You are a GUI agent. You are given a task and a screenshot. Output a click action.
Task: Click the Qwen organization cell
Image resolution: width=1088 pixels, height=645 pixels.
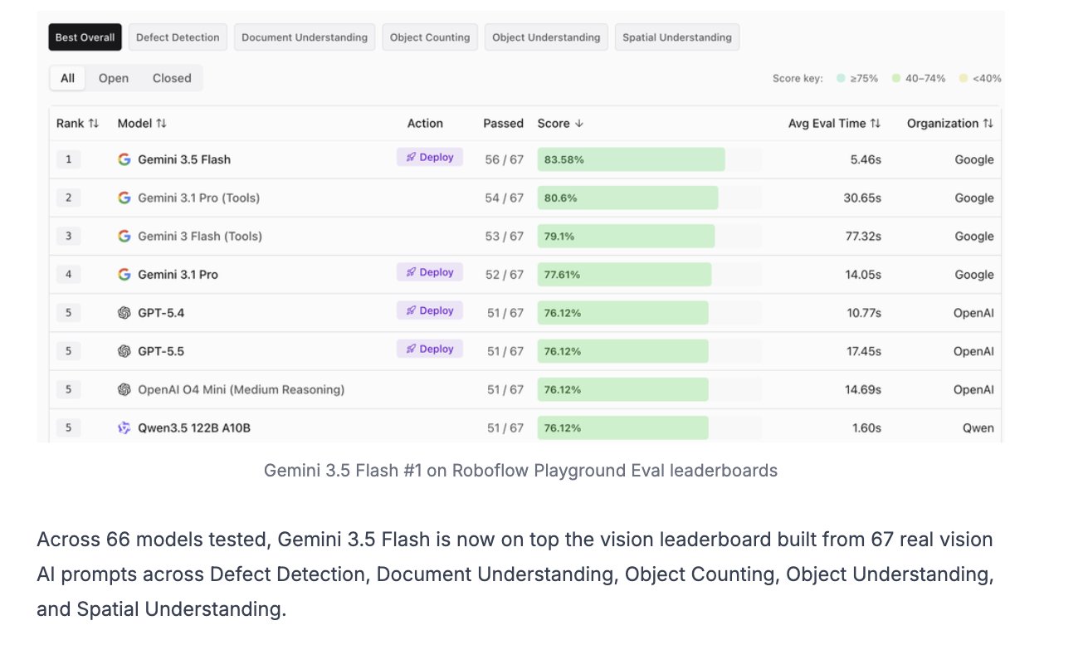[x=978, y=428]
